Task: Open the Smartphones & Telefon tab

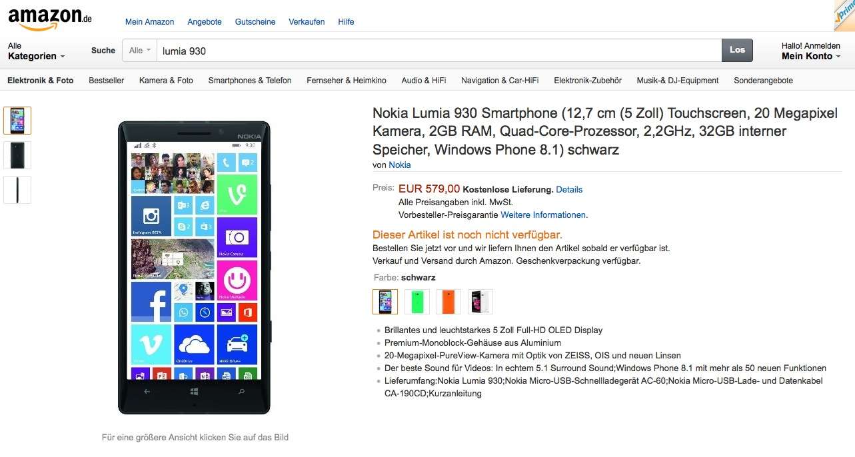Action: 250,81
